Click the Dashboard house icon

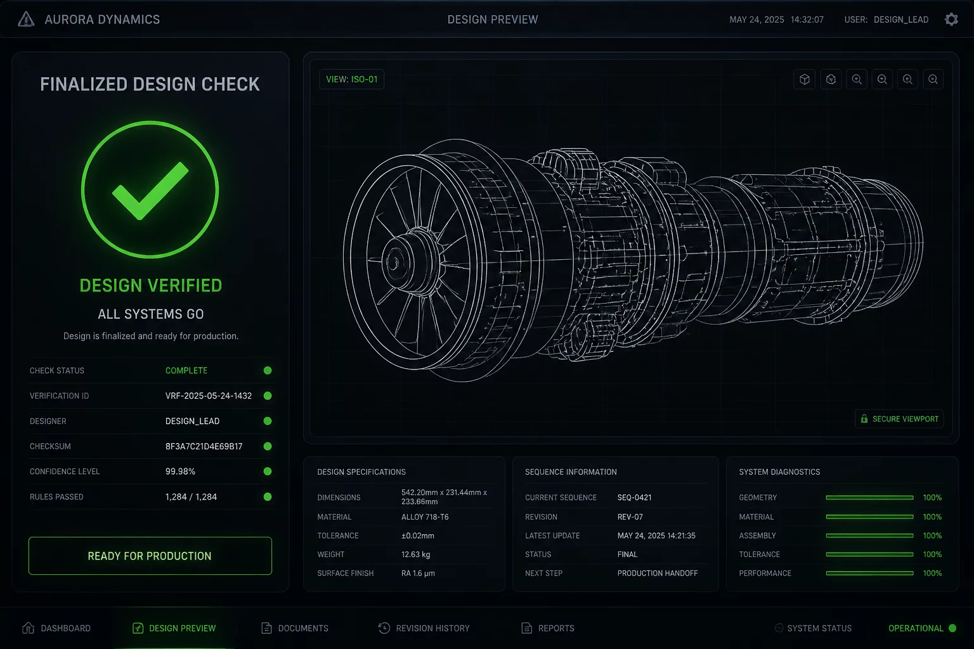(x=28, y=628)
